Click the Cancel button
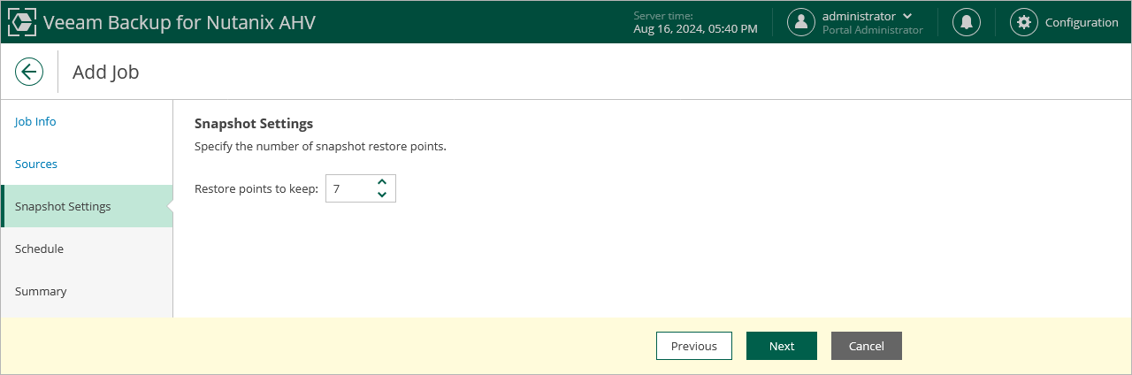This screenshot has width=1132, height=375. (867, 346)
